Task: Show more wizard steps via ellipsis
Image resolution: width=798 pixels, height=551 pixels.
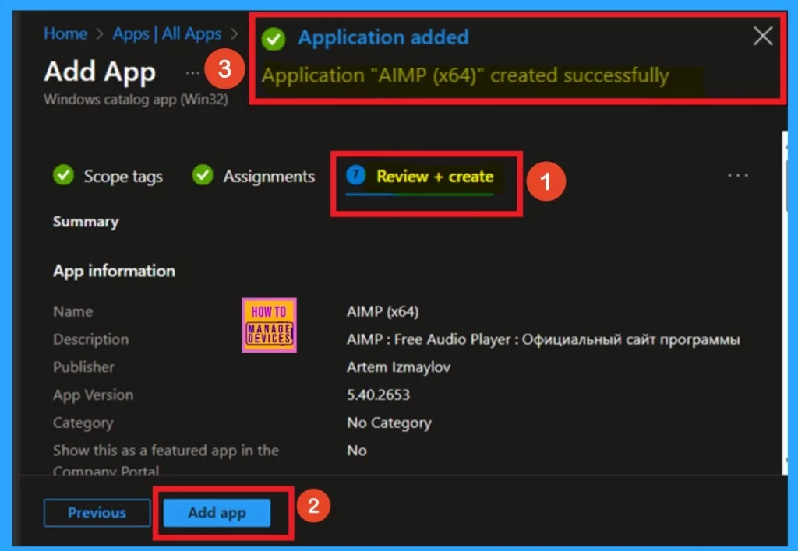Action: click(737, 175)
